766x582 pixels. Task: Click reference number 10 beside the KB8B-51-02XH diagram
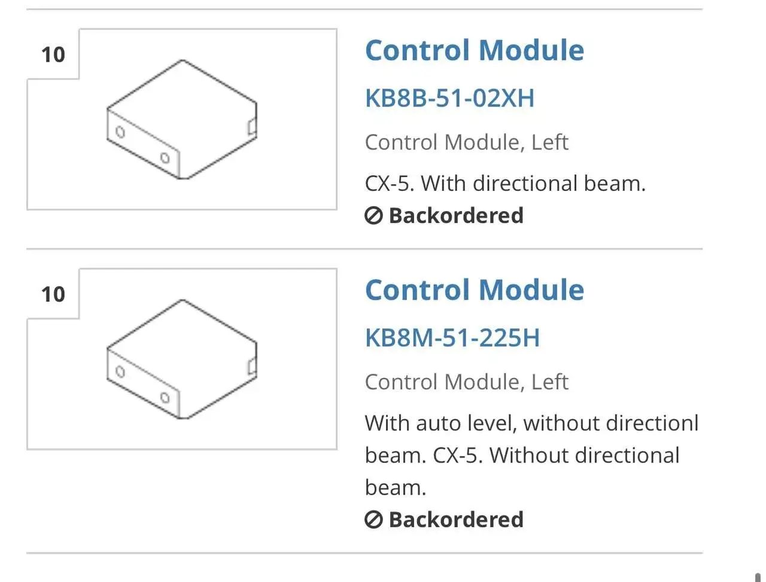pos(53,54)
